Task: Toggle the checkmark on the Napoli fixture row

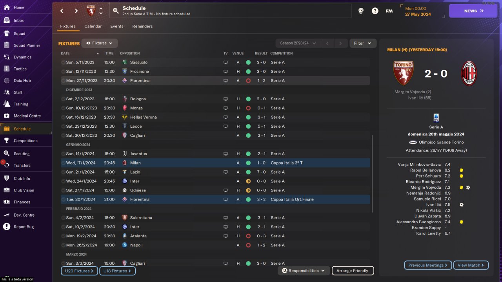Action: 63,245
